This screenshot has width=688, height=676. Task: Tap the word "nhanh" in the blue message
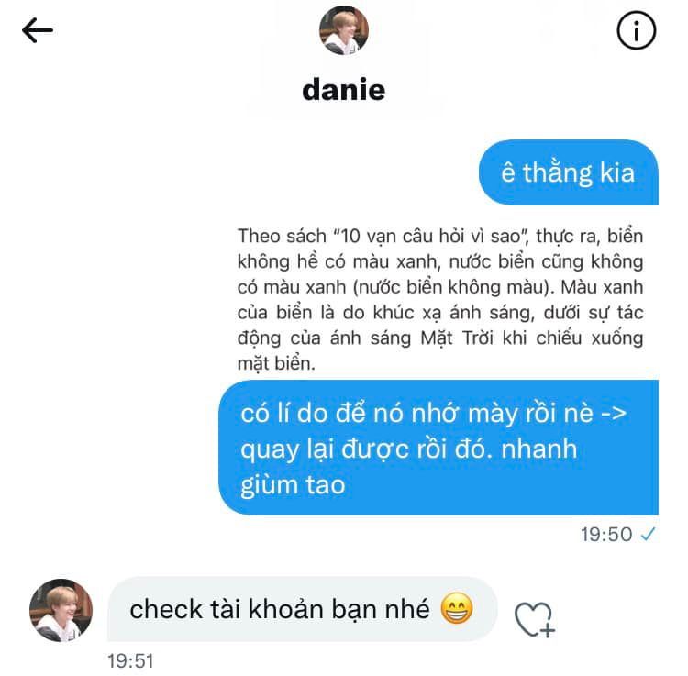point(538,449)
